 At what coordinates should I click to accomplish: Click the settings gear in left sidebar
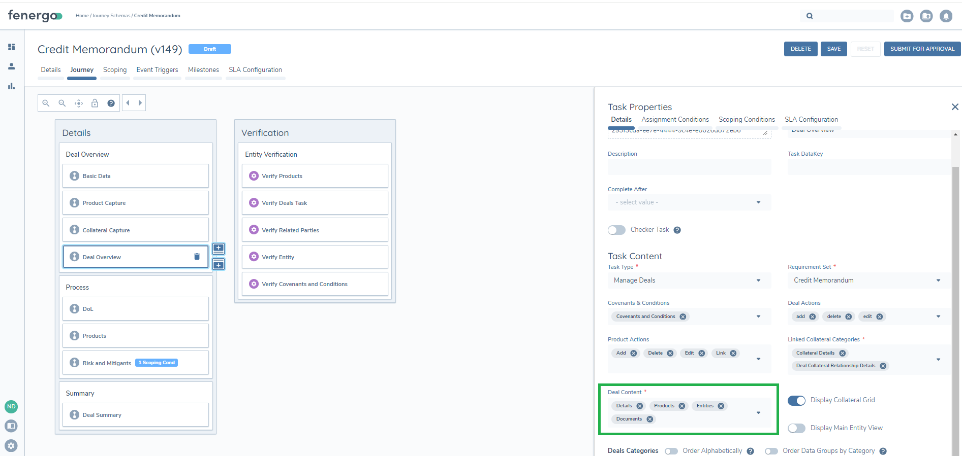point(11,446)
